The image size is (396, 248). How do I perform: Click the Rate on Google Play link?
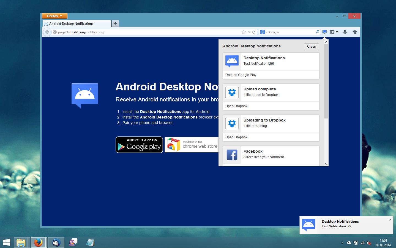(241, 75)
